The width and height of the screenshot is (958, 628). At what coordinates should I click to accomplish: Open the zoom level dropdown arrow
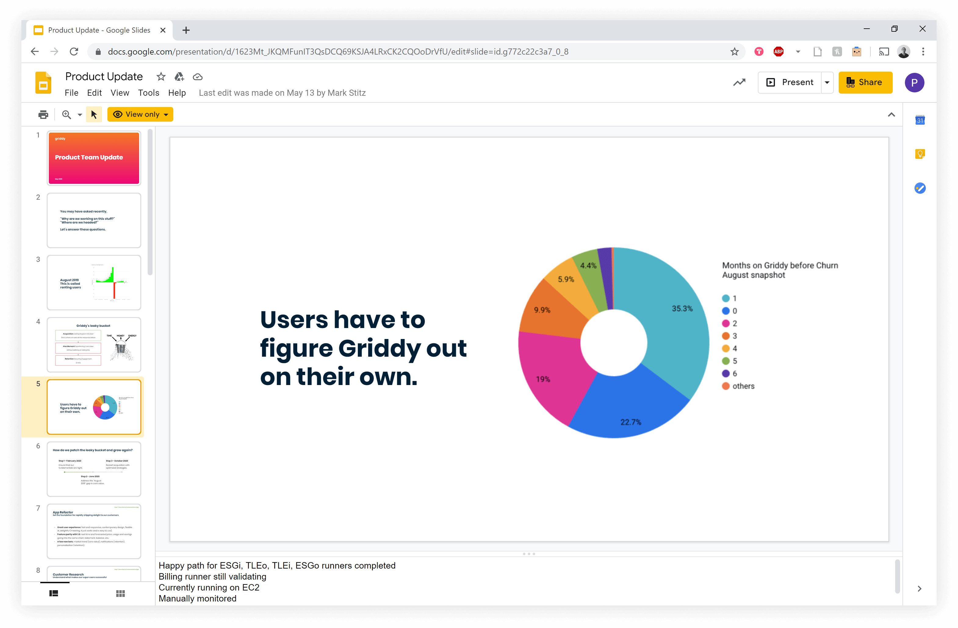pos(80,115)
